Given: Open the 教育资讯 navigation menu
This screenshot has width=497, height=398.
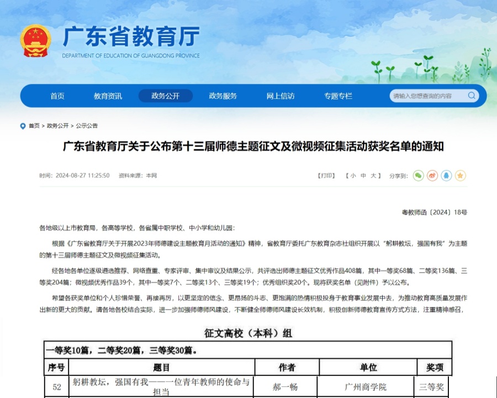Looking at the screenshot, I should tap(107, 95).
